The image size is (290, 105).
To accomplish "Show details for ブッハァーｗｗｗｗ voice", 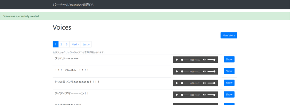I will pos(229,59).
